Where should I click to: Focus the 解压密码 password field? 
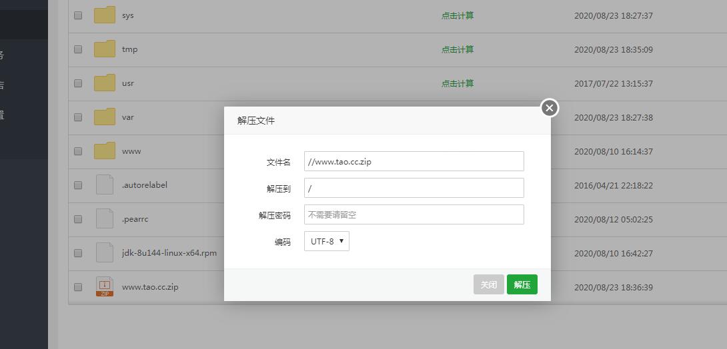click(414, 214)
